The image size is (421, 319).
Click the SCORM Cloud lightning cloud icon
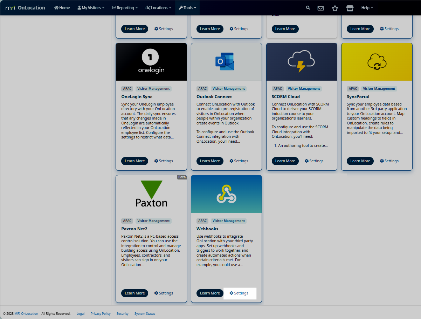coord(301,61)
